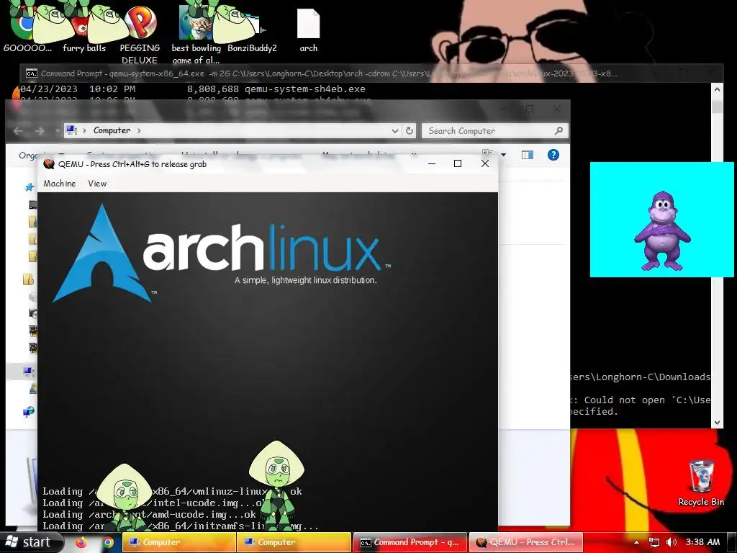Switch to QEMU taskbar button
The image size is (737, 553).
(526, 542)
